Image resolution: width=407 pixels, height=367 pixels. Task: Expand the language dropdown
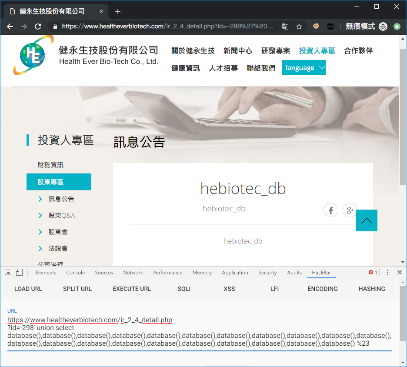pos(304,67)
